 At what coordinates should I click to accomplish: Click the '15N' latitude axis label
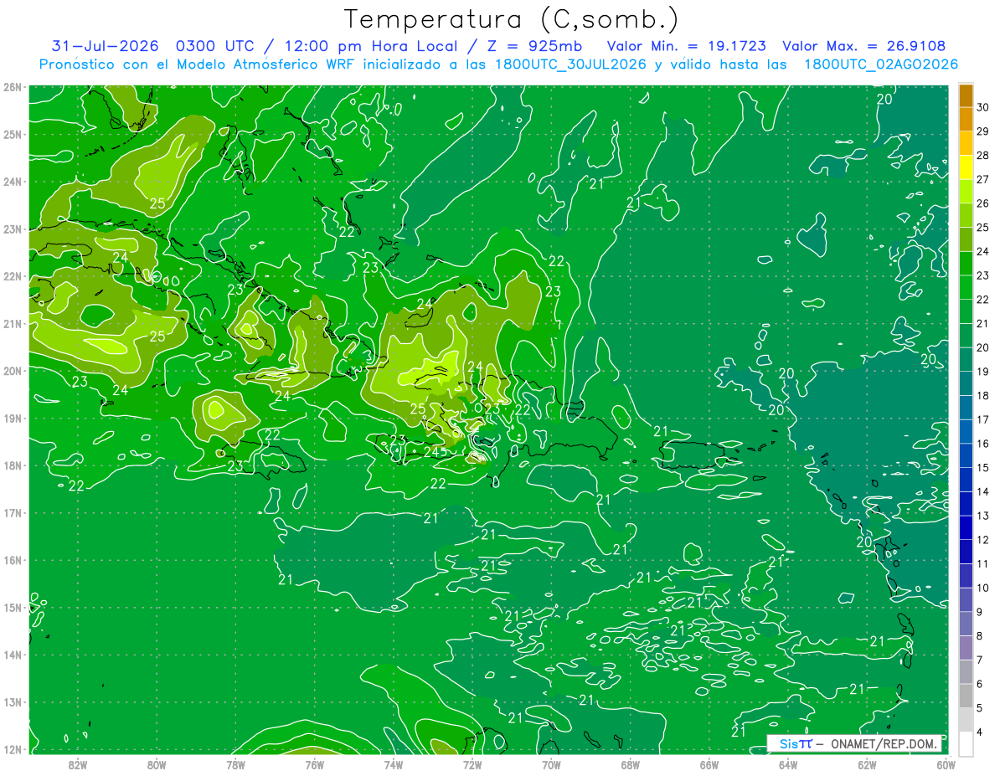[x=13, y=607]
